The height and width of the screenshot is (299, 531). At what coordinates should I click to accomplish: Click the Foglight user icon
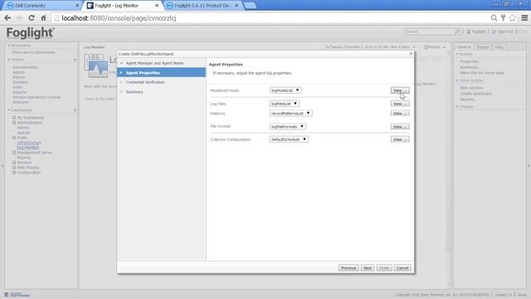pos(469,32)
